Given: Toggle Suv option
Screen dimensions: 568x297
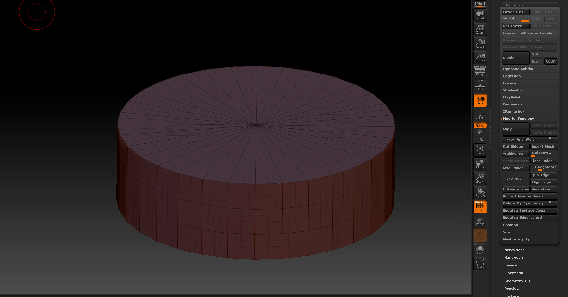Looking at the screenshot, I should [x=537, y=62].
